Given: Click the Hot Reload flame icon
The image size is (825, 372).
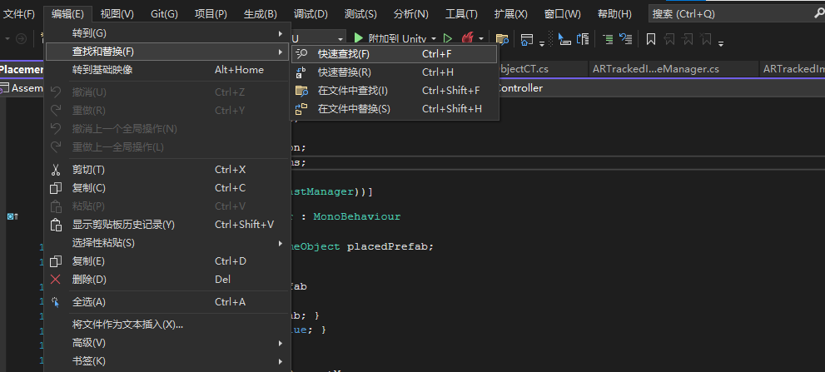Looking at the screenshot, I should (467, 38).
